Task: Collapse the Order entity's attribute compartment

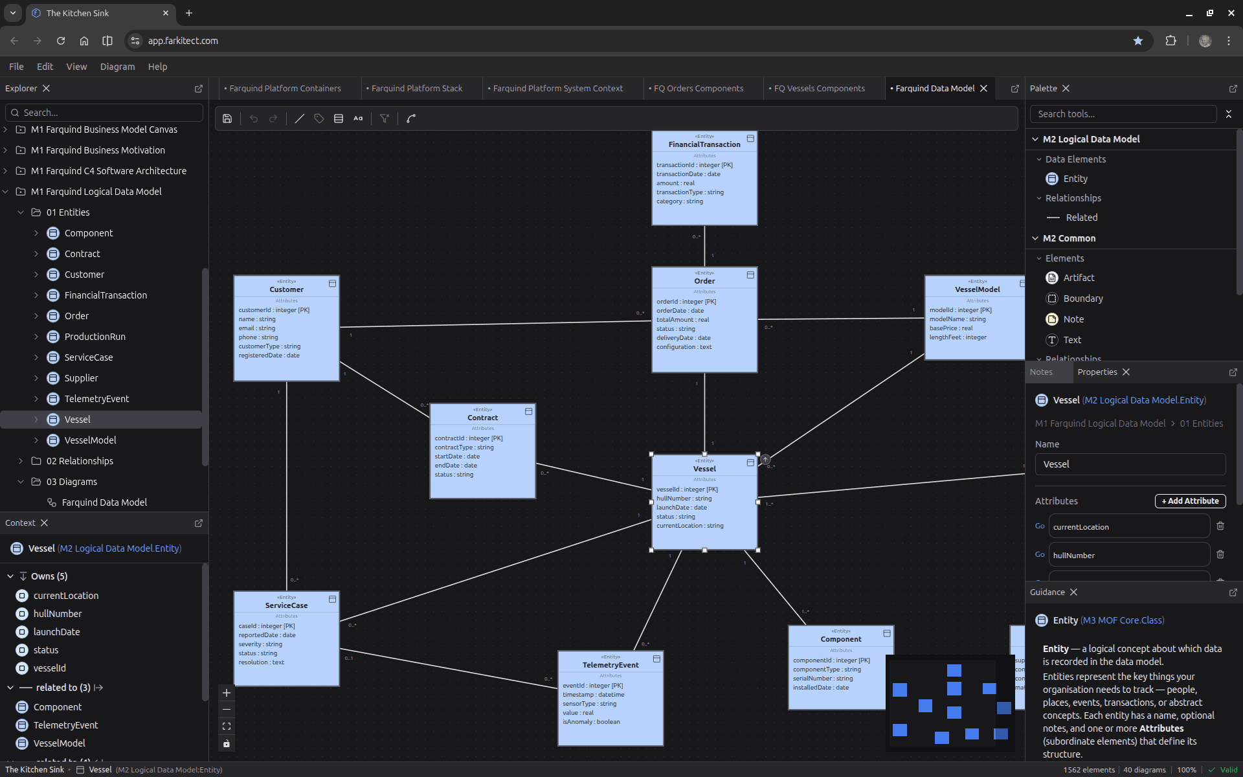Action: (750, 275)
